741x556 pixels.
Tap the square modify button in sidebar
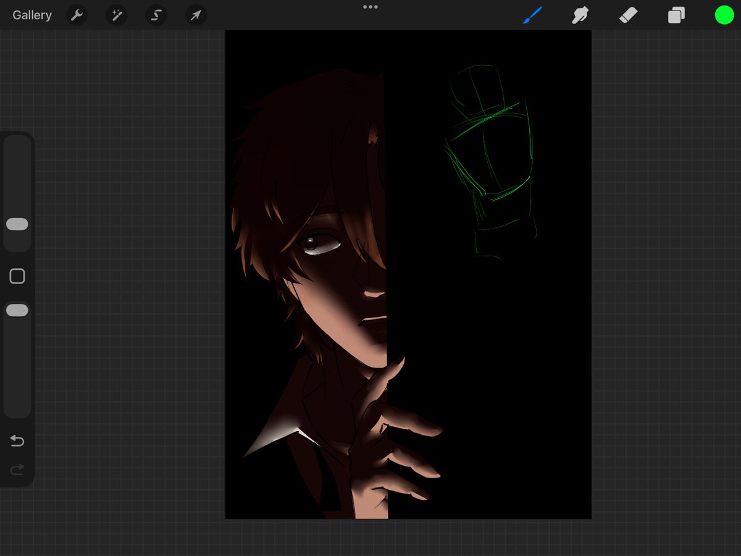pos(17,276)
